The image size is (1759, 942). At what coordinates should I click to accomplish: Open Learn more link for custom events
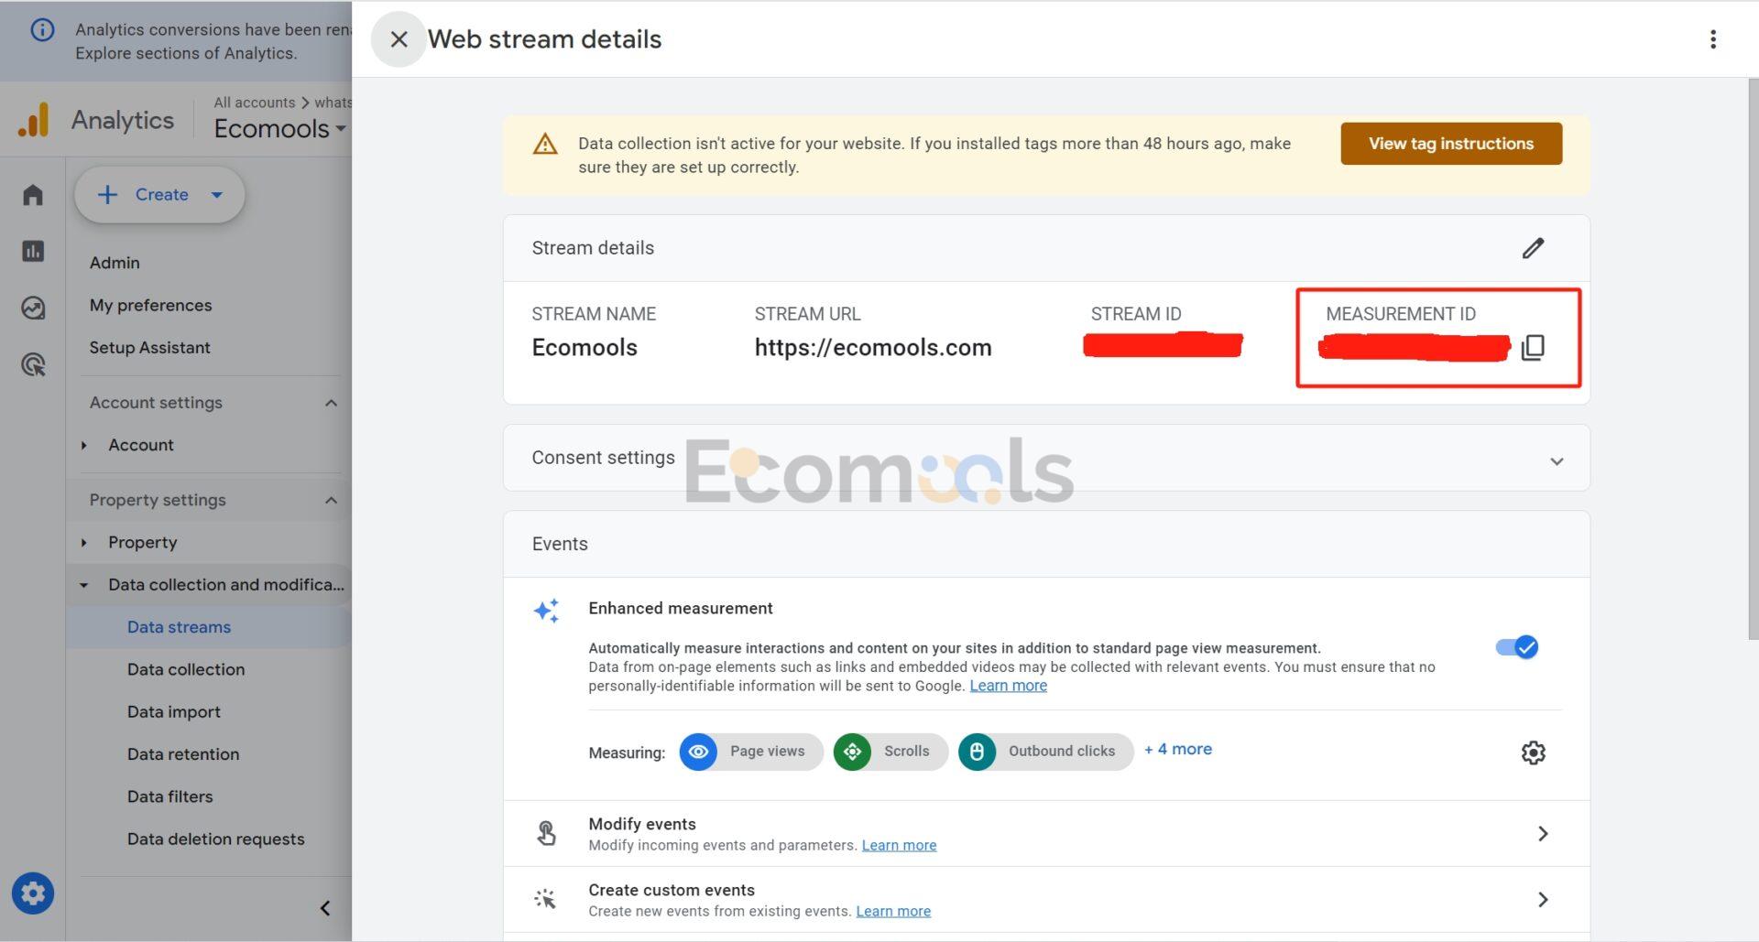[893, 911]
